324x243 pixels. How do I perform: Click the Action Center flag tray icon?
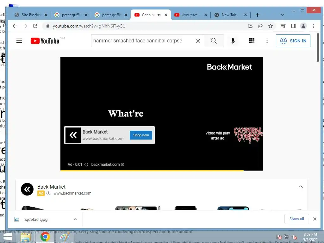click(x=279, y=237)
